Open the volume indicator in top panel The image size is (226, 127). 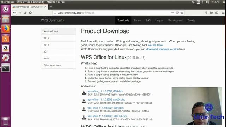coord(207,2)
